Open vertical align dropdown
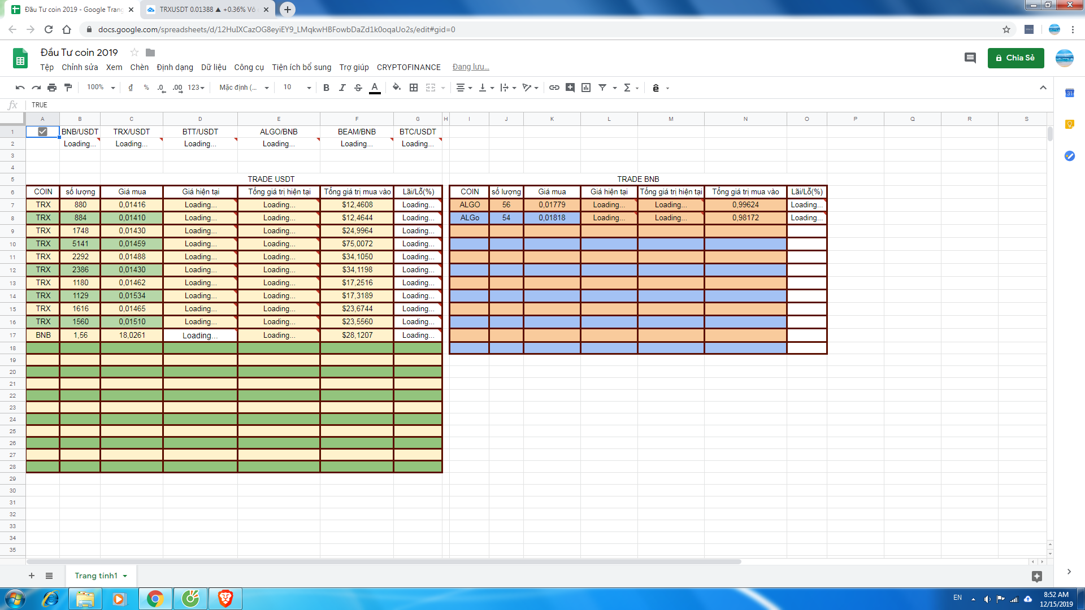This screenshot has height=610, width=1085. (x=486, y=88)
